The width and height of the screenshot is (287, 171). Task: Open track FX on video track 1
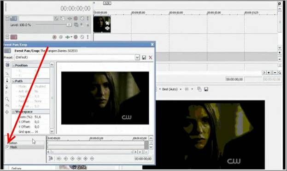(x=76, y=18)
